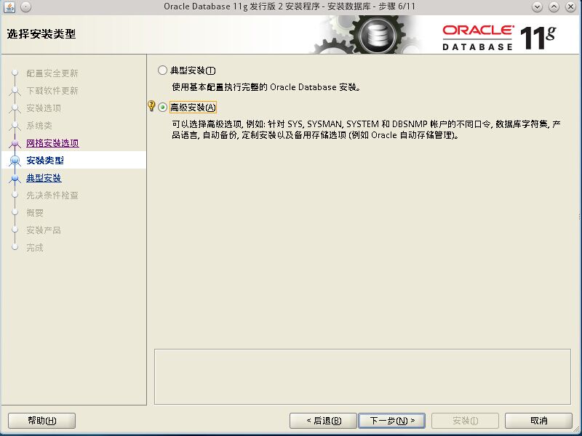Maximize the installer window
The height and width of the screenshot is (436, 582).
pyautogui.click(x=554, y=7)
